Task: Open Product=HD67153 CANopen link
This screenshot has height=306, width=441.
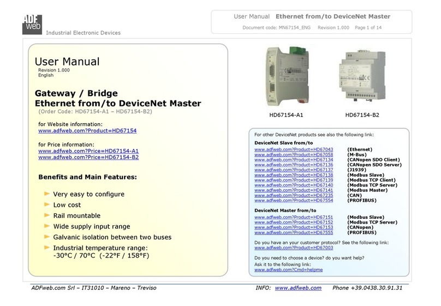Action: point(294,227)
